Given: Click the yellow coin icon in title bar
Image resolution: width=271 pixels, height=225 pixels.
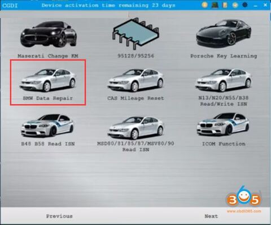Looking at the screenshot, I should click(205, 5).
